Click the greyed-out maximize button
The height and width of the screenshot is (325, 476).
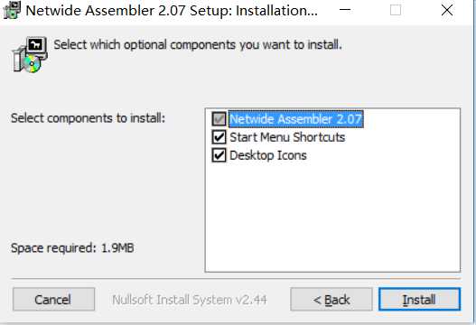click(x=396, y=10)
